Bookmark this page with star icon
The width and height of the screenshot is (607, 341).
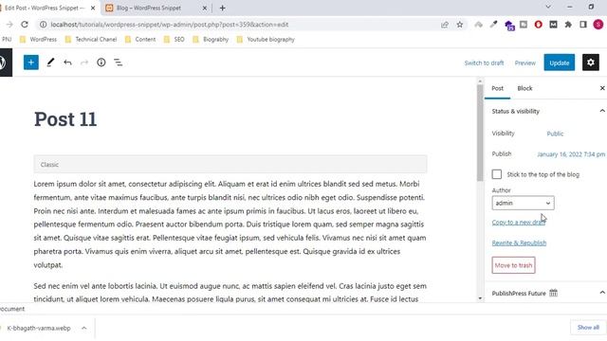click(x=459, y=25)
